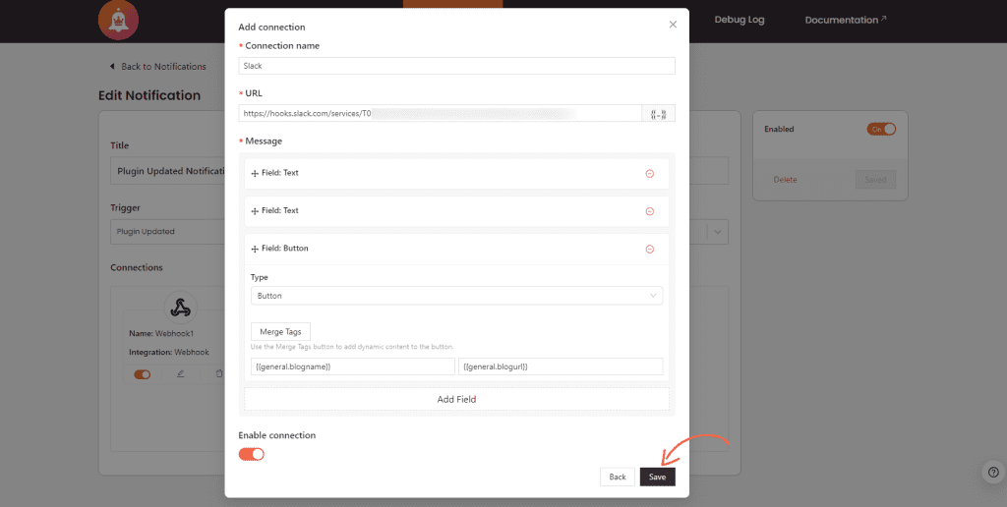Screen dimensions: 1007x507
Task: Grab the move handle of first Field: Text
Action: tap(255, 173)
